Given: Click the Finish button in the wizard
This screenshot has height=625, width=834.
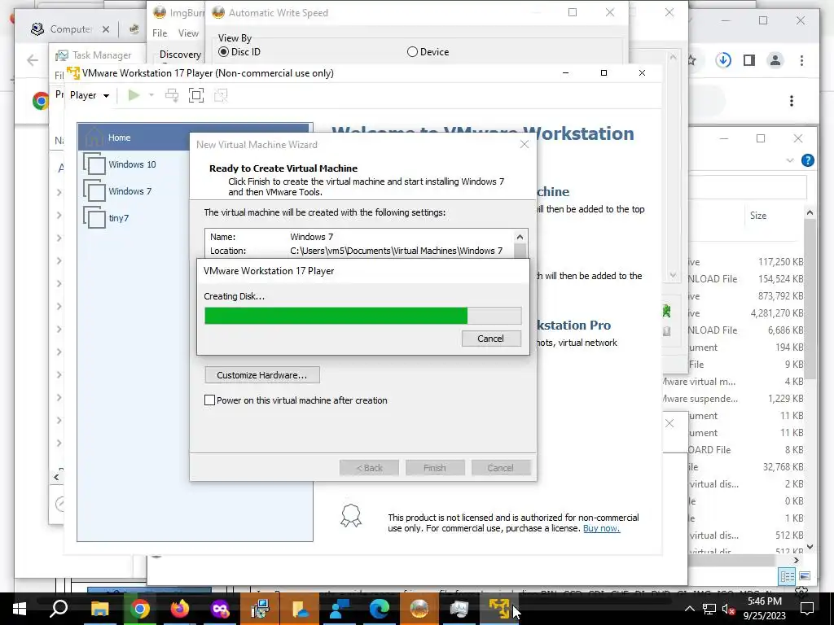Looking at the screenshot, I should [x=435, y=468].
